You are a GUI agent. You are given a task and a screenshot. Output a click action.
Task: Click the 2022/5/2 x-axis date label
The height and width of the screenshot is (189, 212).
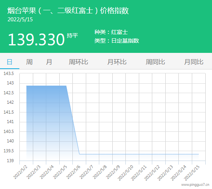(20, 172)
